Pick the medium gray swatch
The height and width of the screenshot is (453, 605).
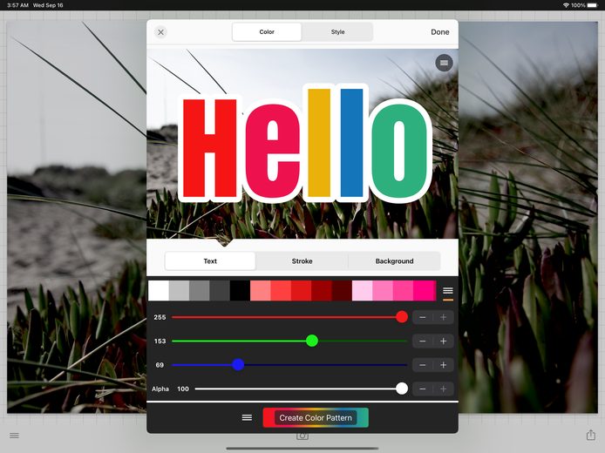200,291
